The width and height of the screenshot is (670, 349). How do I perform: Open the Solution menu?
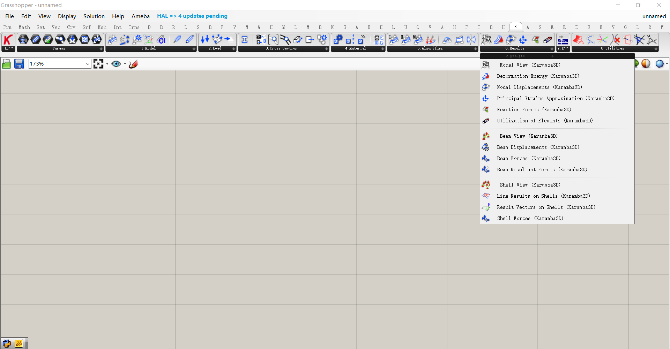(94, 16)
